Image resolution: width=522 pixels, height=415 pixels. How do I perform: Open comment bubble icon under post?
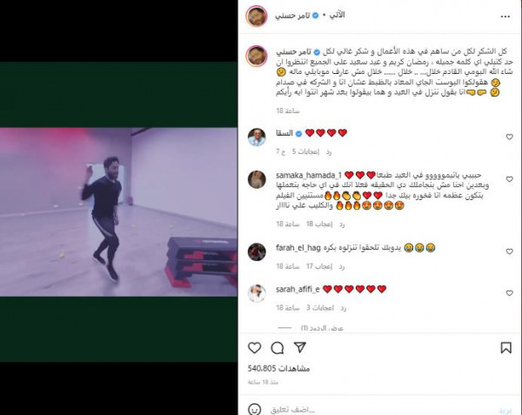pos(278,348)
